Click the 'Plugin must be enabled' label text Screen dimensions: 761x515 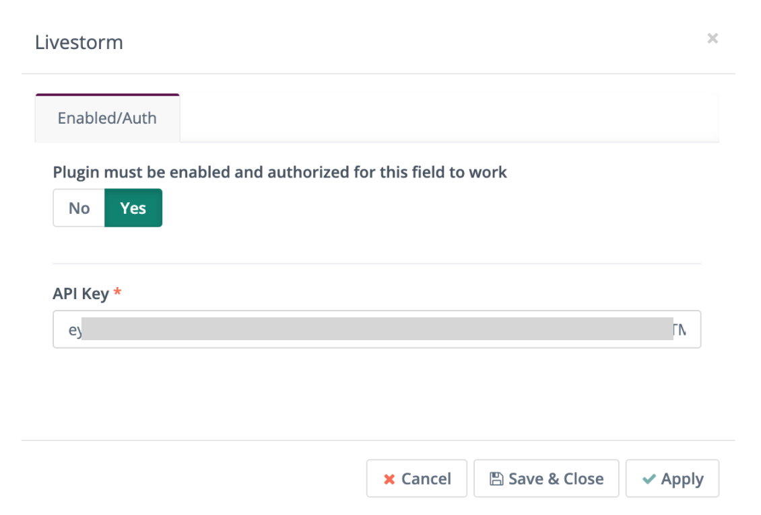pos(279,172)
